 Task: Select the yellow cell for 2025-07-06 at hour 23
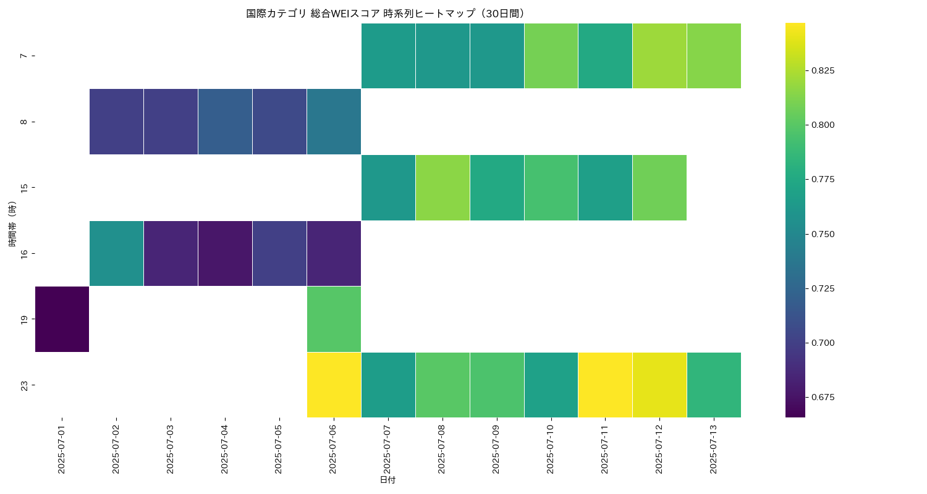pyautogui.click(x=334, y=385)
